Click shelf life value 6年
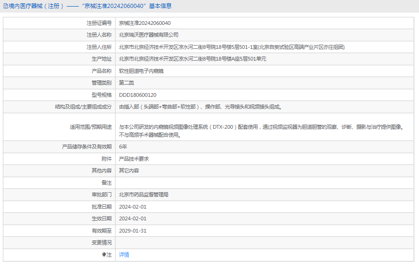This screenshot has width=419, height=265. click(123, 147)
